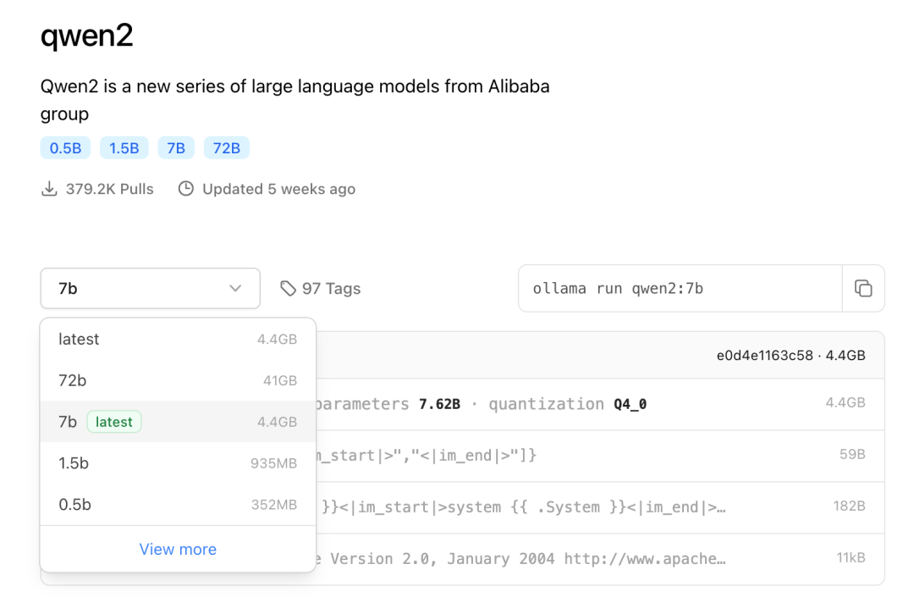
Task: Click the 0.5B size badge
Action: pyautogui.click(x=65, y=148)
